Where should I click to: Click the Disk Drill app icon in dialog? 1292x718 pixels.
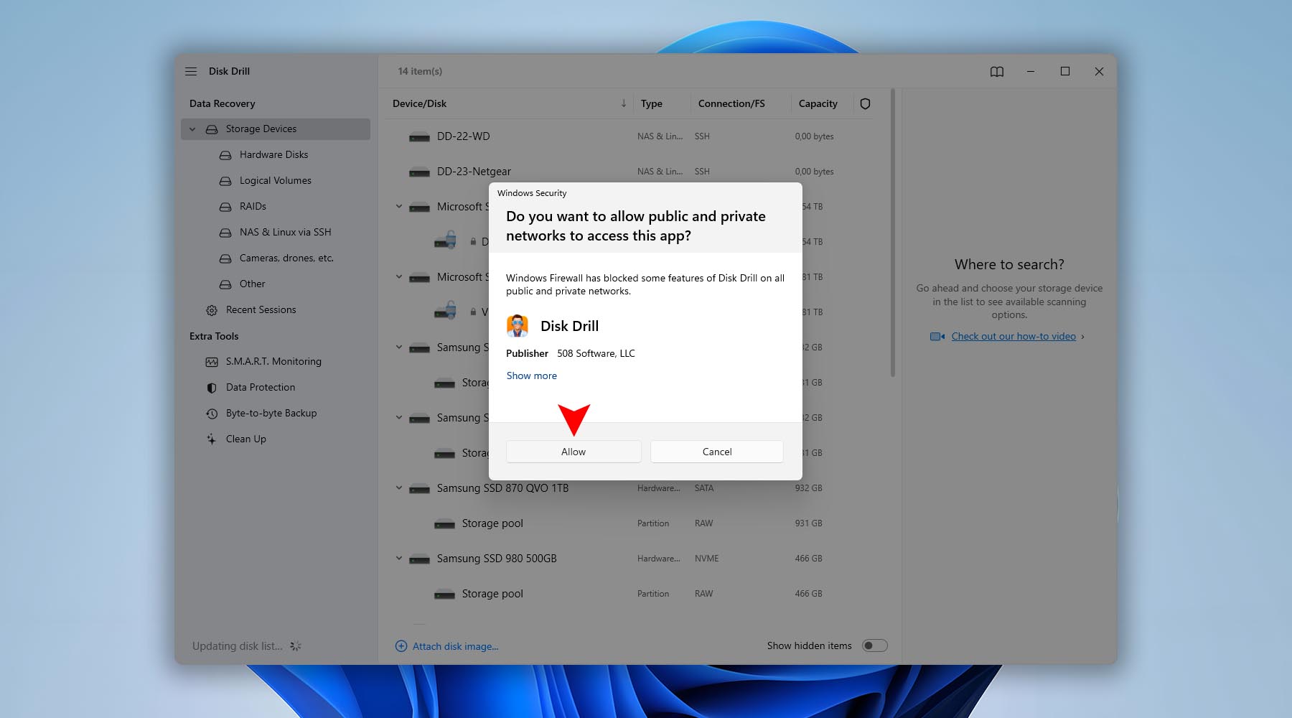point(518,326)
